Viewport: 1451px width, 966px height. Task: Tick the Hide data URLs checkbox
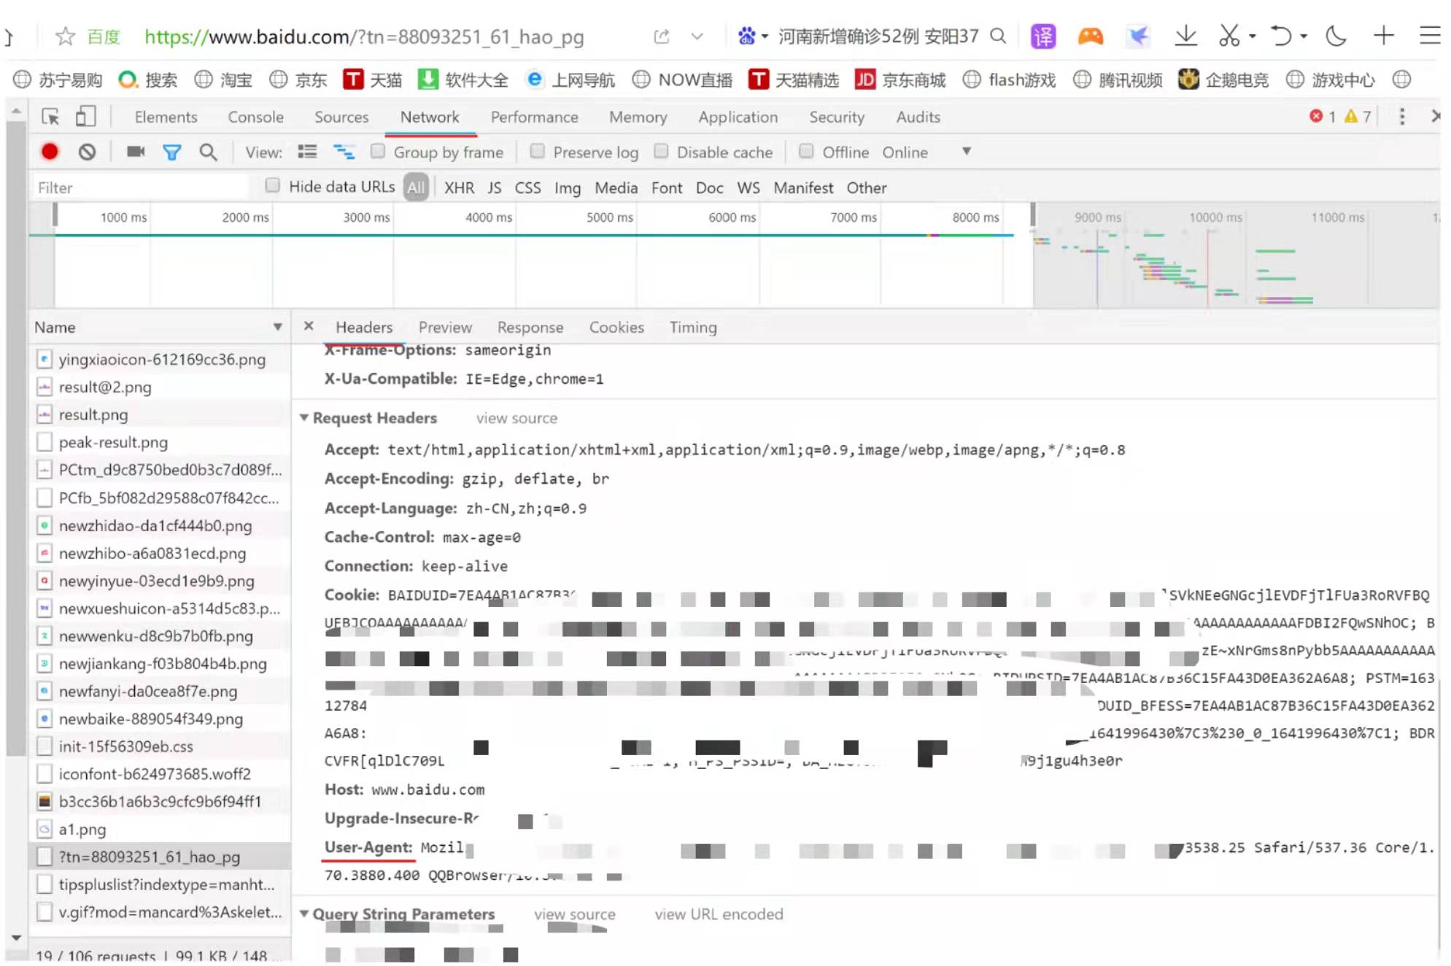[273, 186]
